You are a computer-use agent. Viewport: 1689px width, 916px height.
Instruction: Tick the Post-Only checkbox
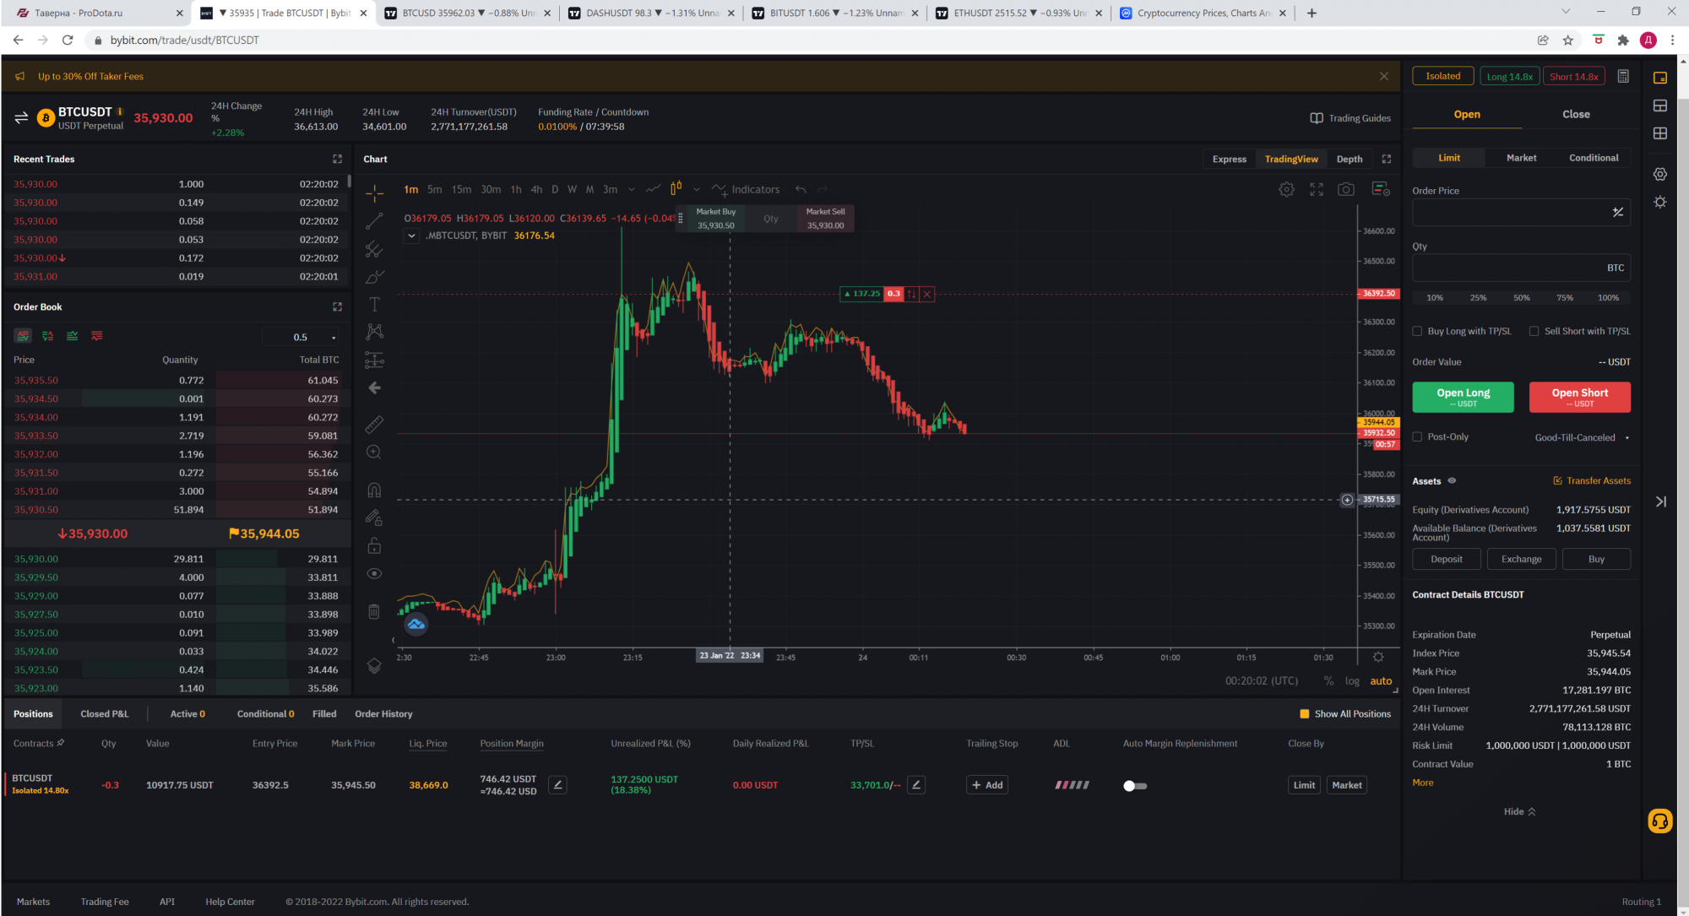[x=1418, y=436]
